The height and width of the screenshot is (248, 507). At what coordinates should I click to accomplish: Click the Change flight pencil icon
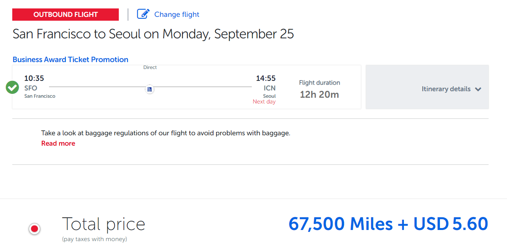pyautogui.click(x=143, y=14)
